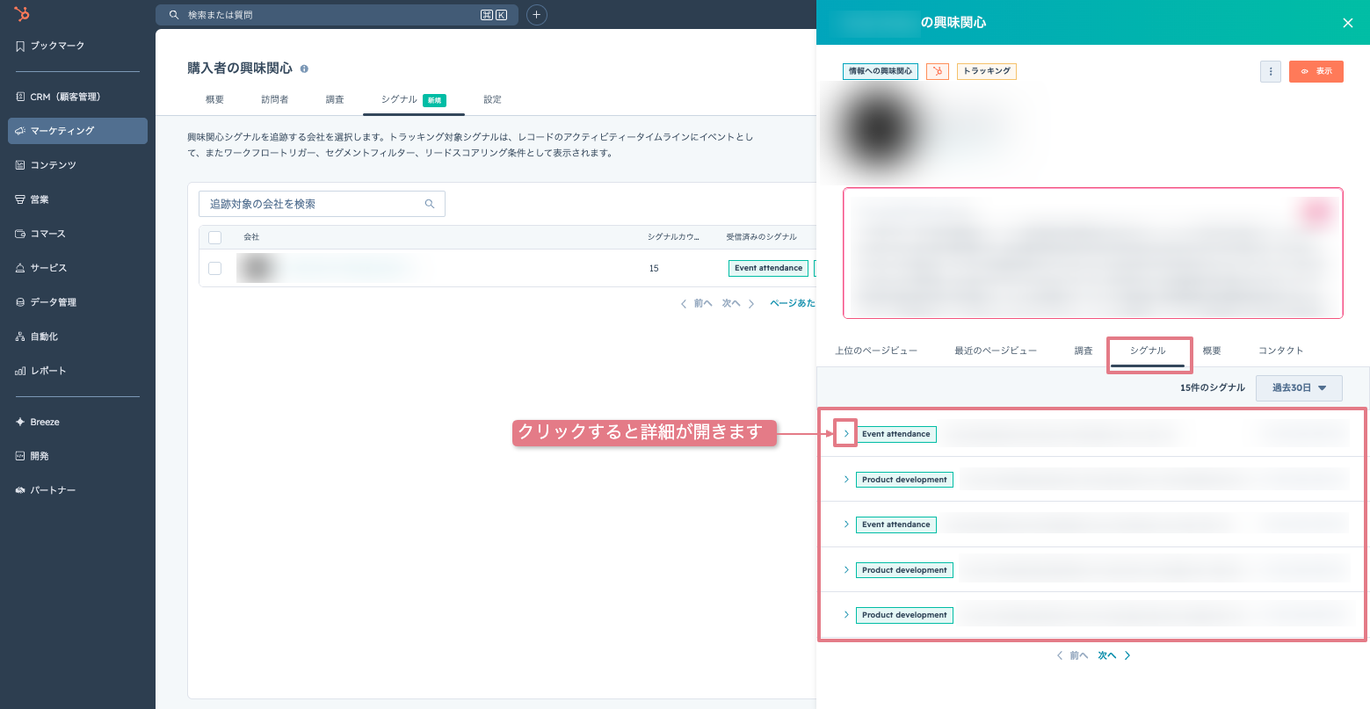Click the 追跡対象の会社を検索 search field
1370x709 pixels.
tap(322, 204)
